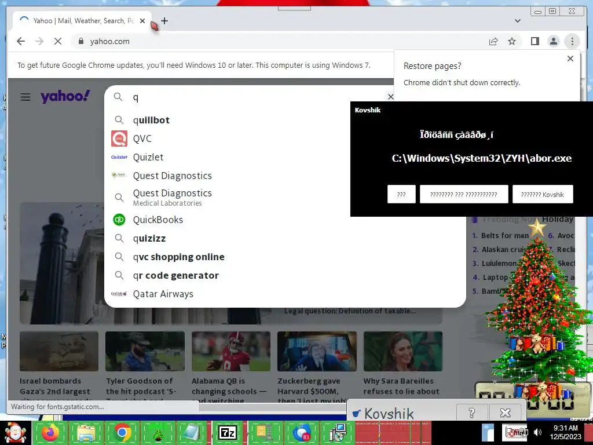
Task: Click the yahoo.com address bar
Action: 280,41
